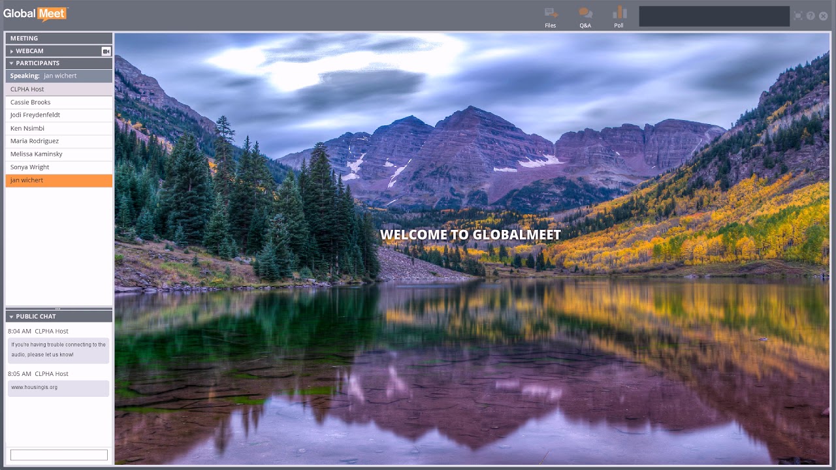Image resolution: width=836 pixels, height=470 pixels.
Task: Exit meeting with the X icon
Action: click(x=823, y=16)
